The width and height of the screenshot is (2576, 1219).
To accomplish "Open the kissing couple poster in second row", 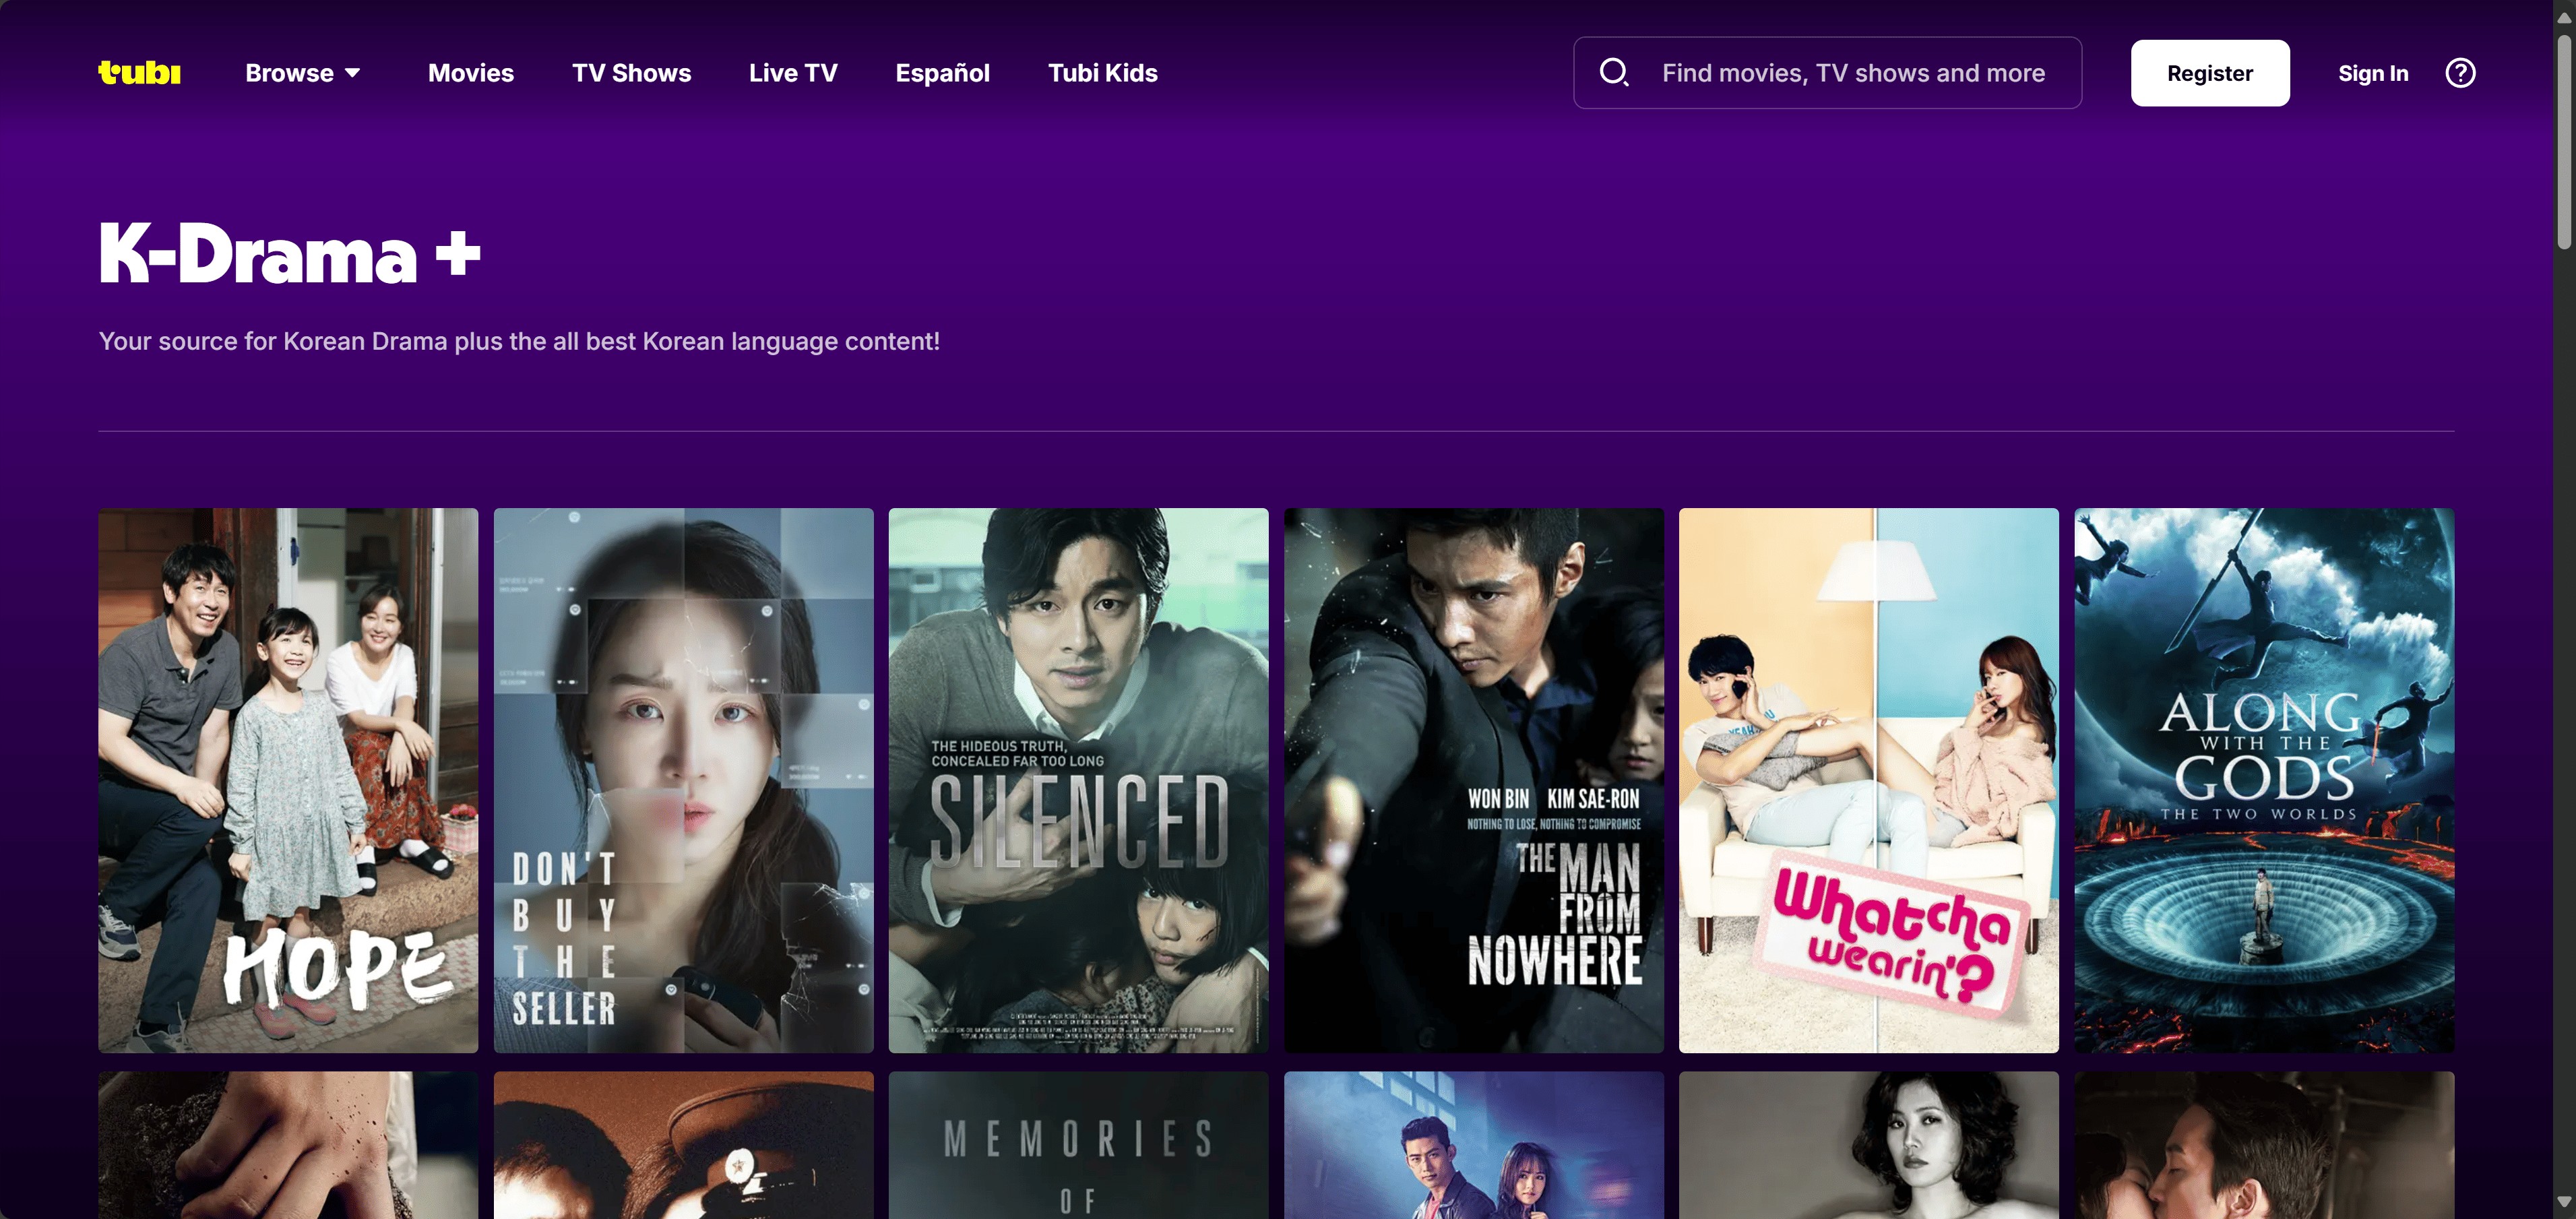I will (x=2264, y=1145).
